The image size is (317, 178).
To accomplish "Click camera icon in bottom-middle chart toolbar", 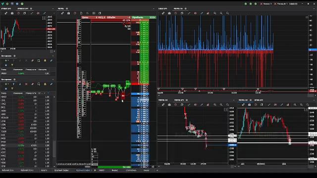I will 169,104.
